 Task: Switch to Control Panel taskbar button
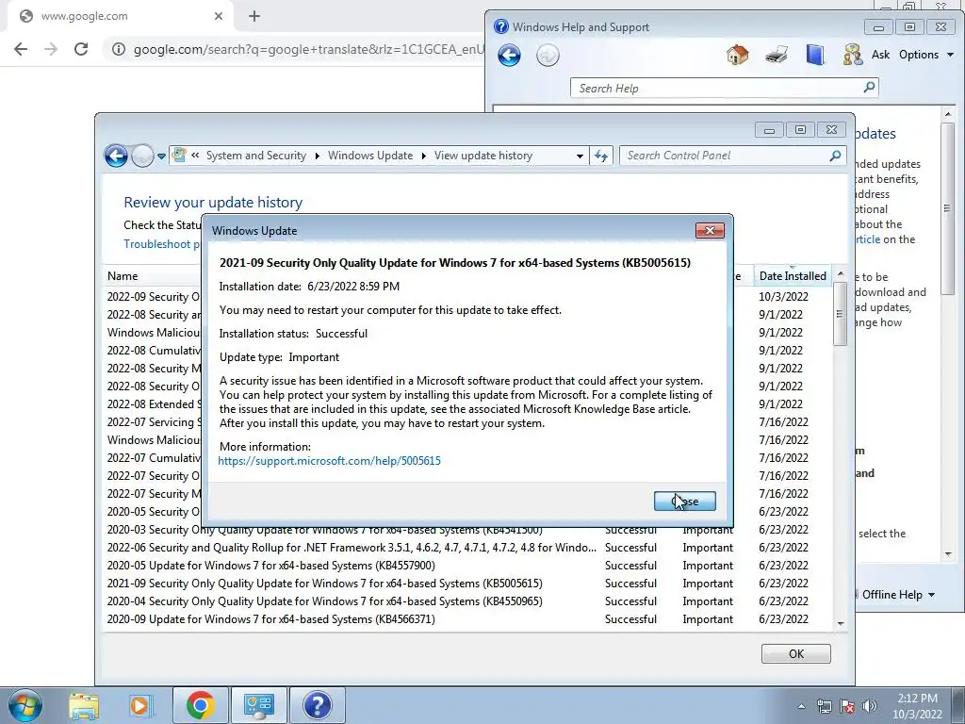[x=258, y=705]
